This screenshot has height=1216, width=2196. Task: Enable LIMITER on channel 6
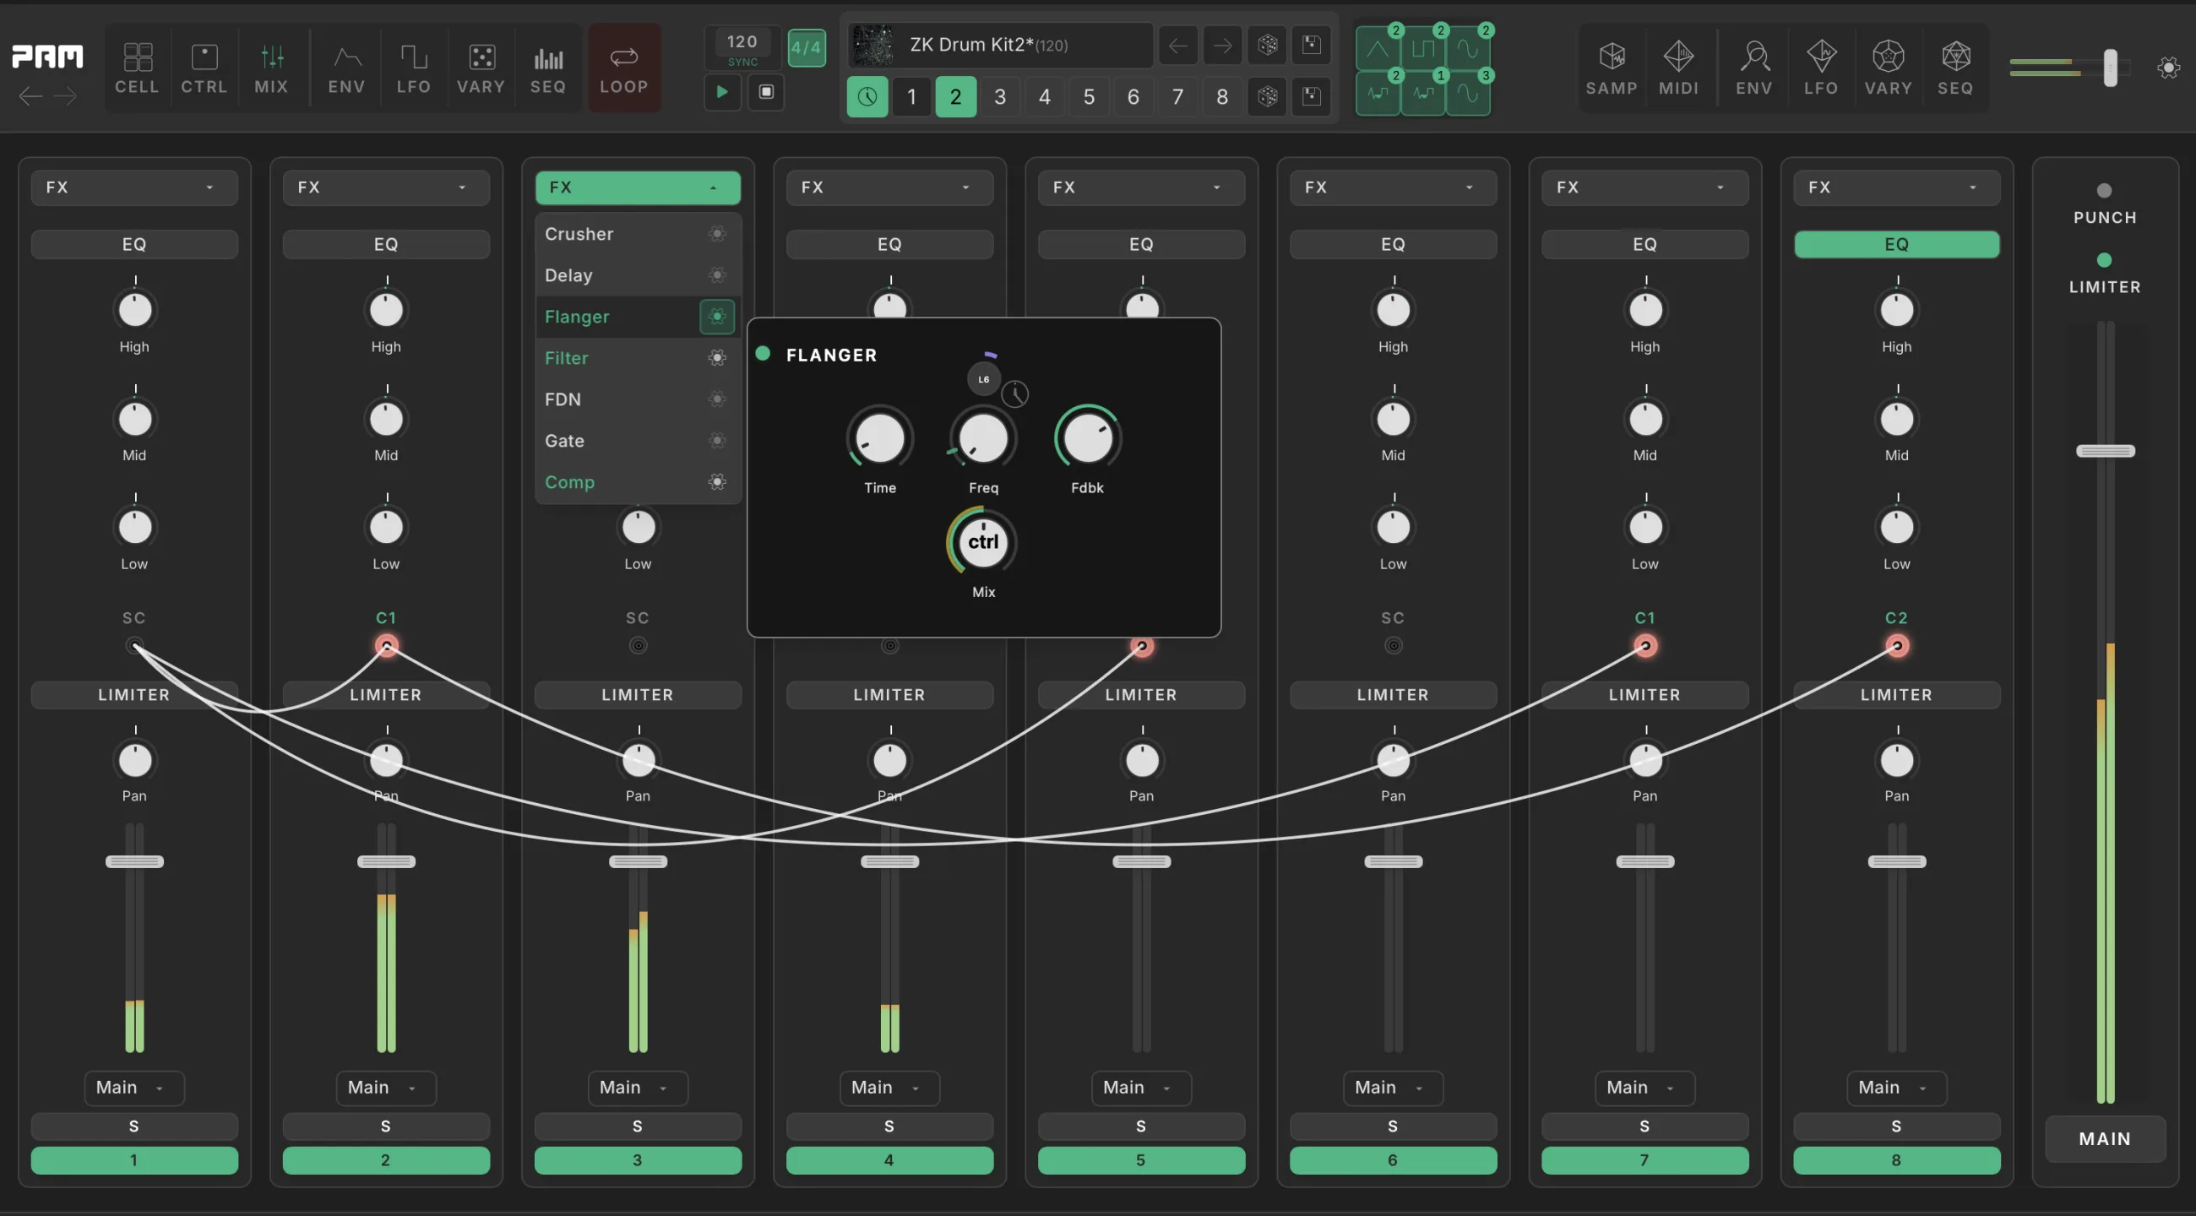pos(1393,694)
